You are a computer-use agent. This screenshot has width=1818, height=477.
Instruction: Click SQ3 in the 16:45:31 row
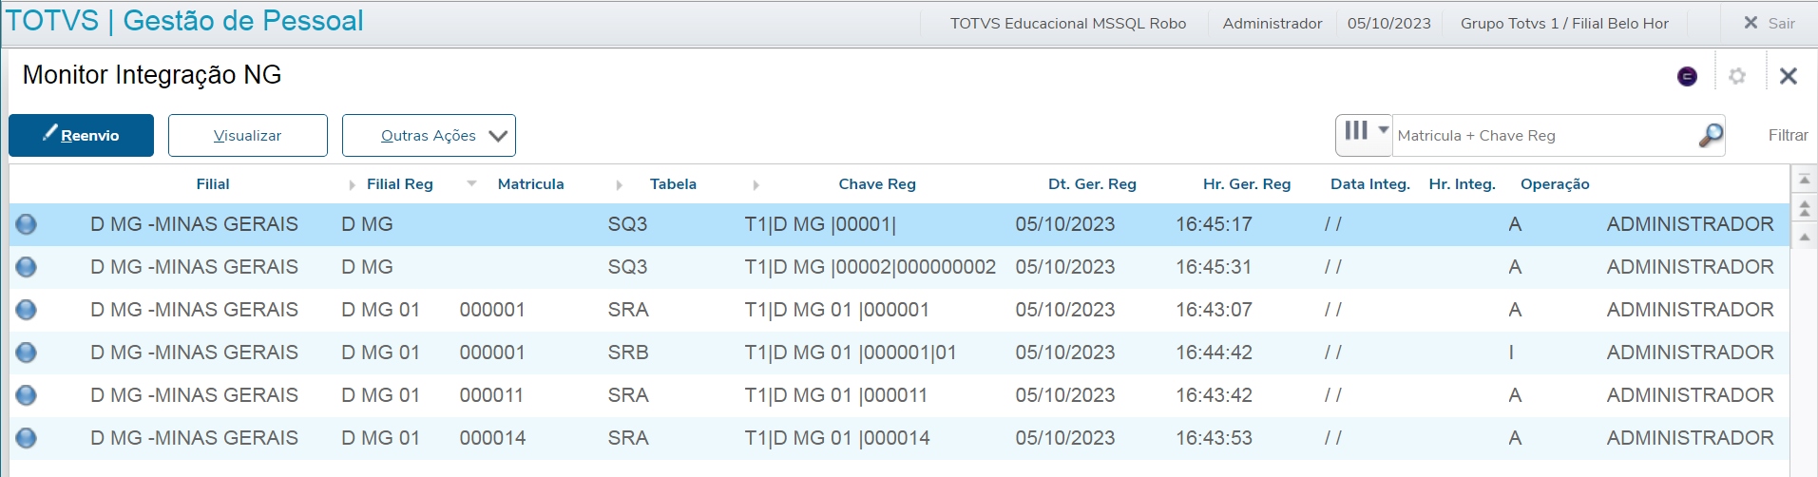[x=627, y=267]
